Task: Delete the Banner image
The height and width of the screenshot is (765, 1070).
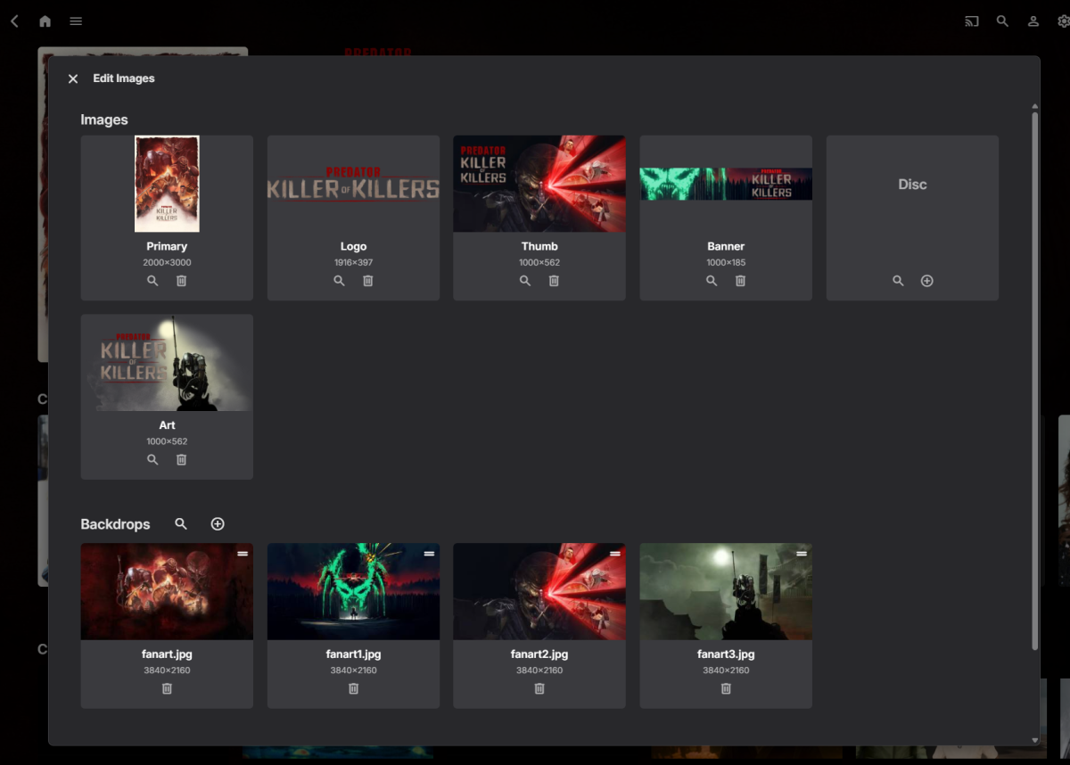Action: [740, 281]
